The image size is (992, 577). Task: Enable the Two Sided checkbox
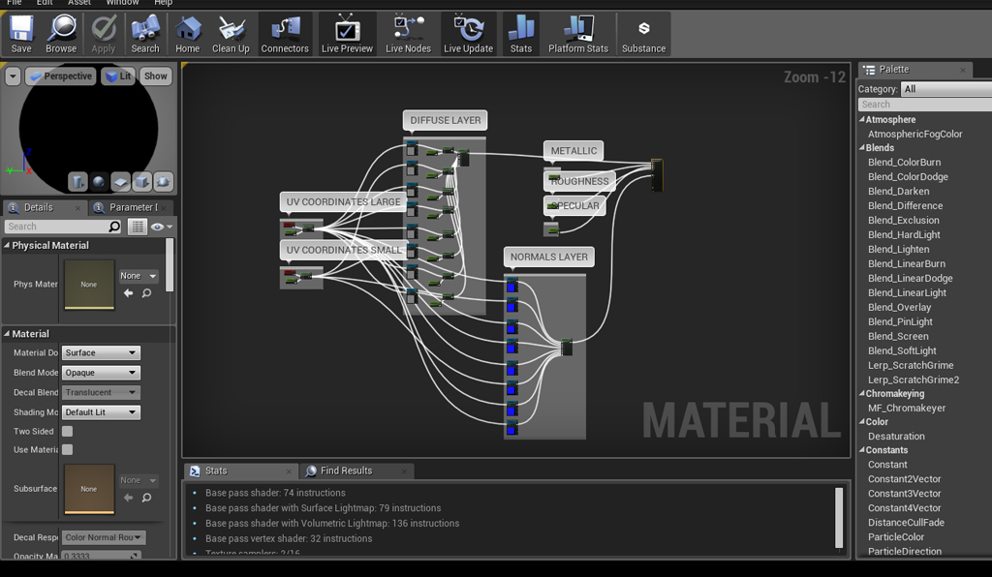pos(68,432)
